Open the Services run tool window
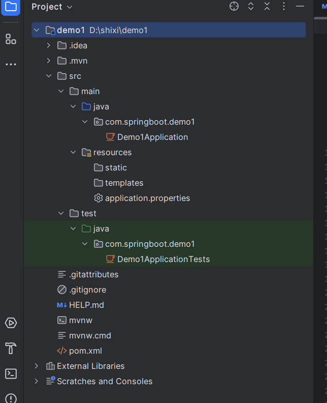Image resolution: width=327 pixels, height=403 pixels. click(x=11, y=323)
